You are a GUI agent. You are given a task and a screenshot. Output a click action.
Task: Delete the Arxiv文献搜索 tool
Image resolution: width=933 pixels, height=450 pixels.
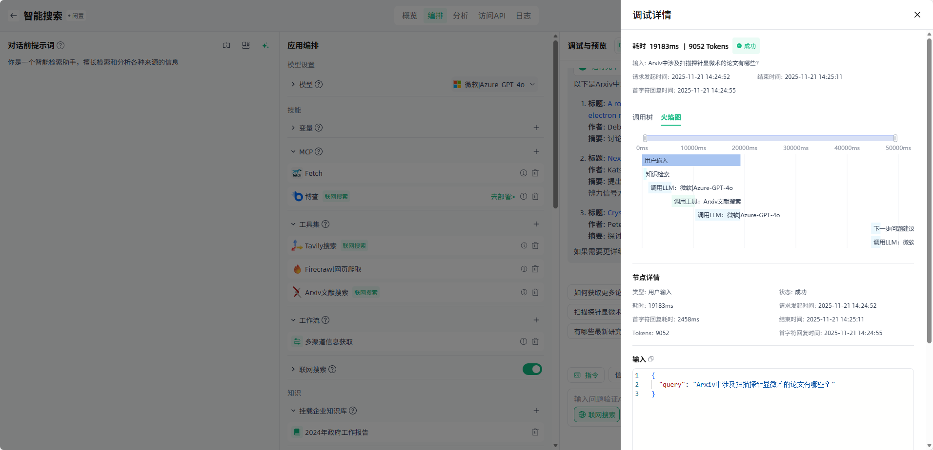coord(535,292)
